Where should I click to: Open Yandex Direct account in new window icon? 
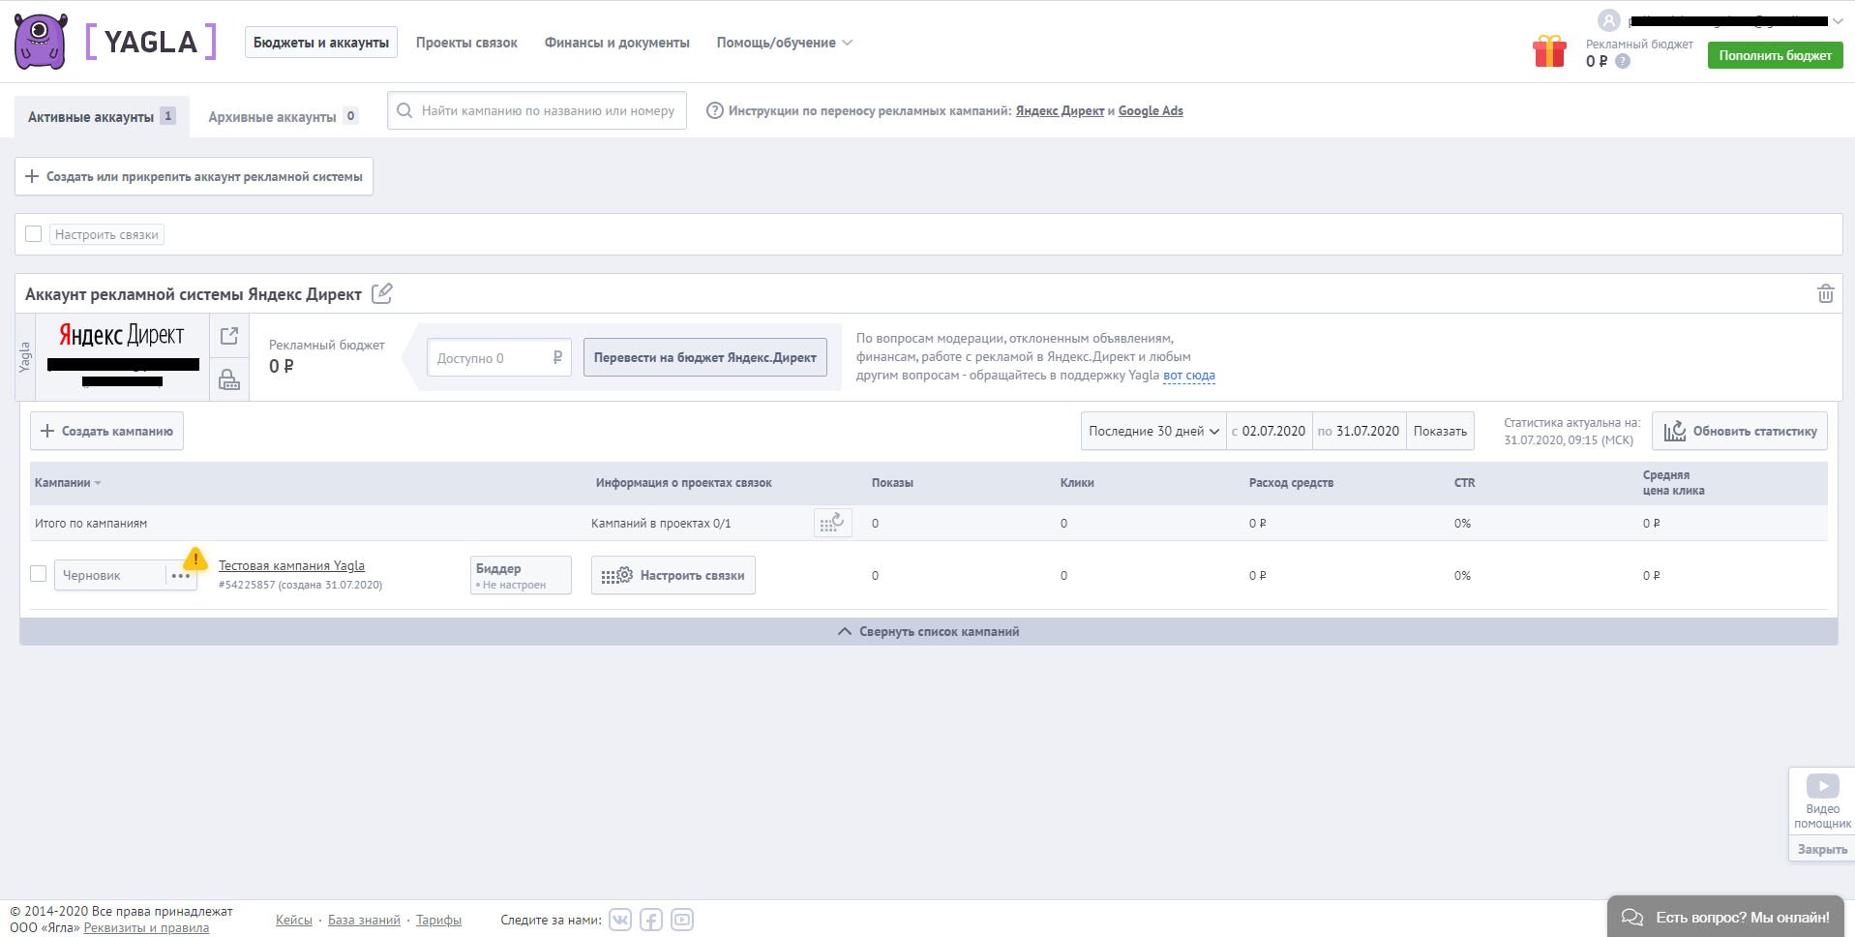click(229, 336)
